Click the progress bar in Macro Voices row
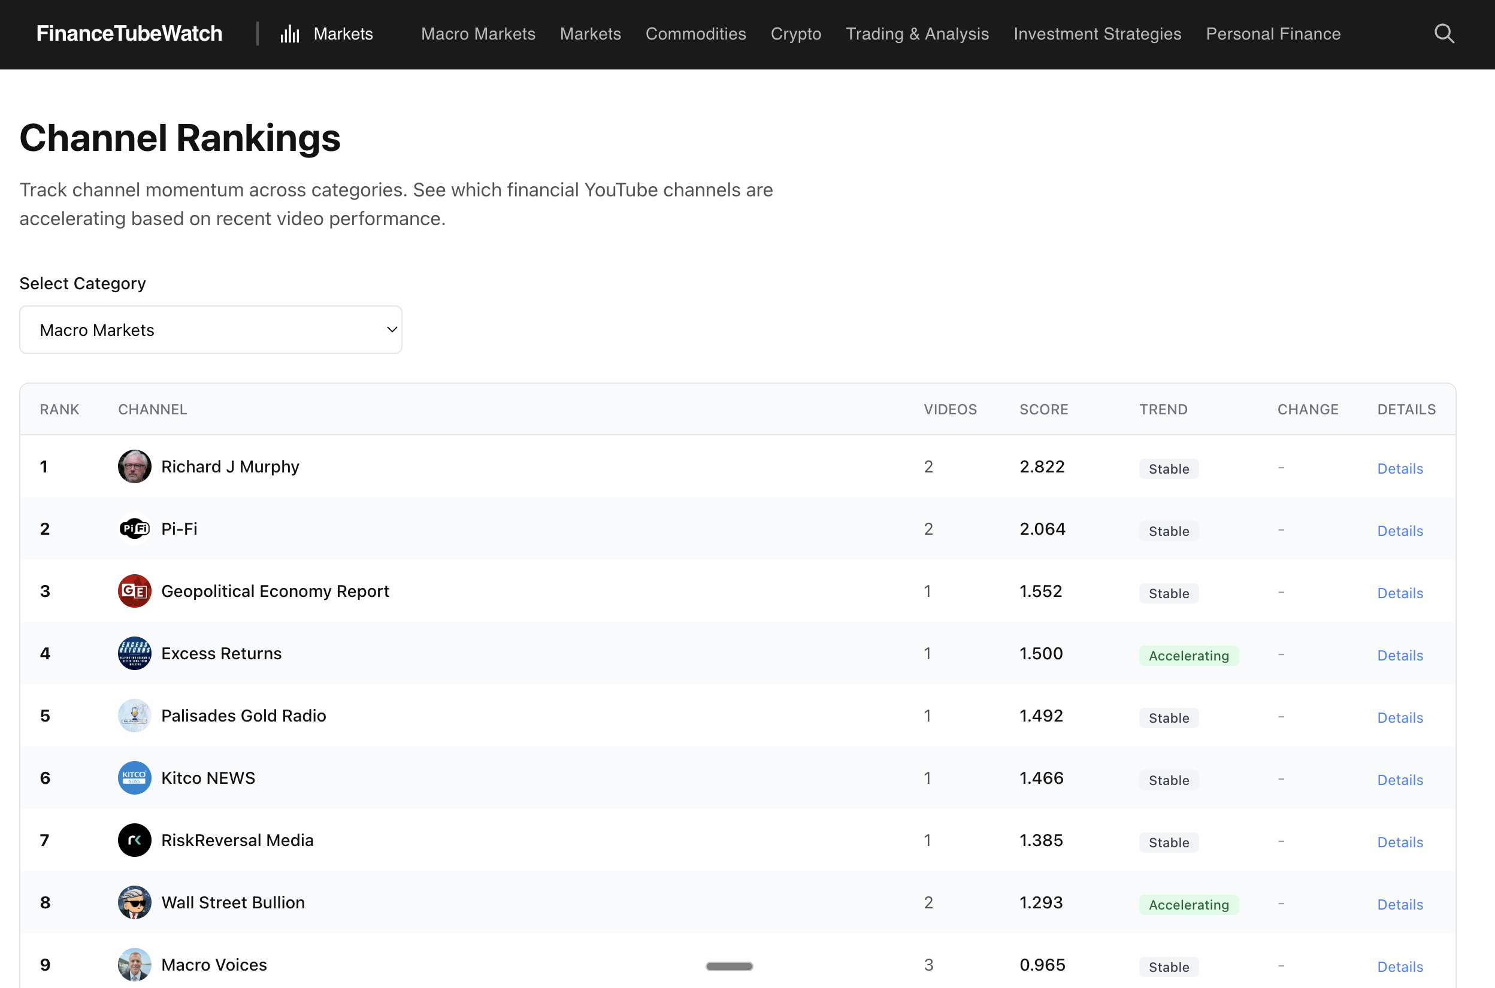 tap(728, 966)
